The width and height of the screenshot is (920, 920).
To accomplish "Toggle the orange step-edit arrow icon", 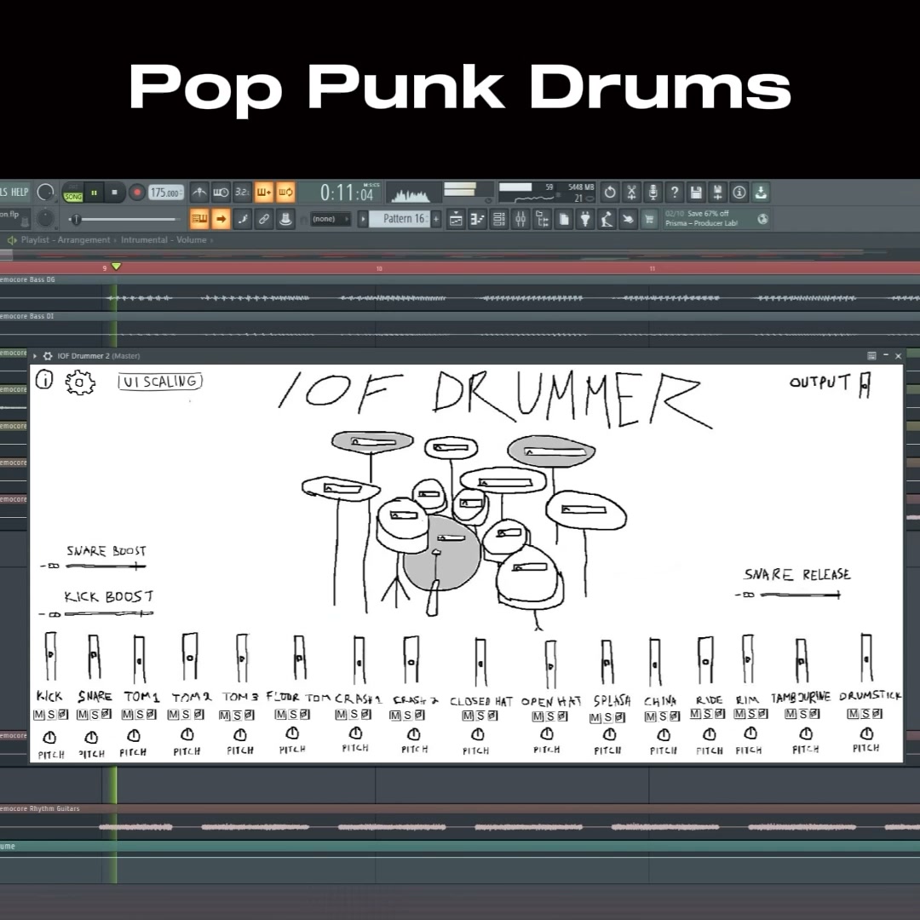I will pos(221,219).
